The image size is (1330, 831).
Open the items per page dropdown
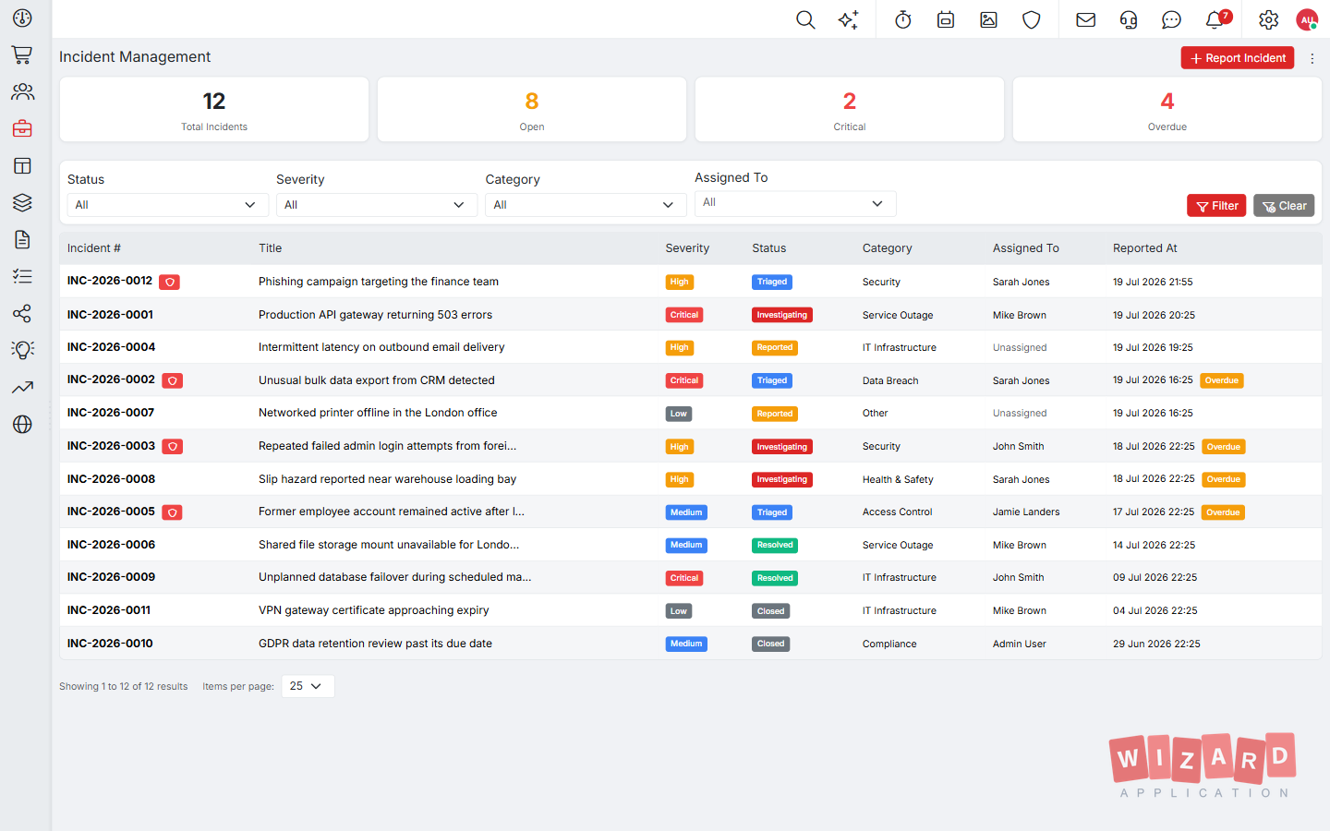tap(308, 686)
